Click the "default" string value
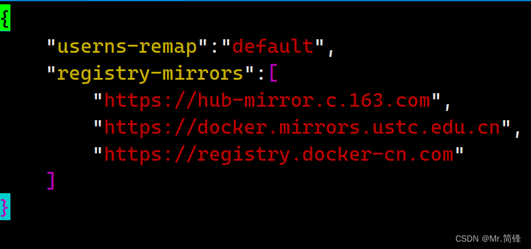This screenshot has width=531, height=249. click(x=273, y=47)
